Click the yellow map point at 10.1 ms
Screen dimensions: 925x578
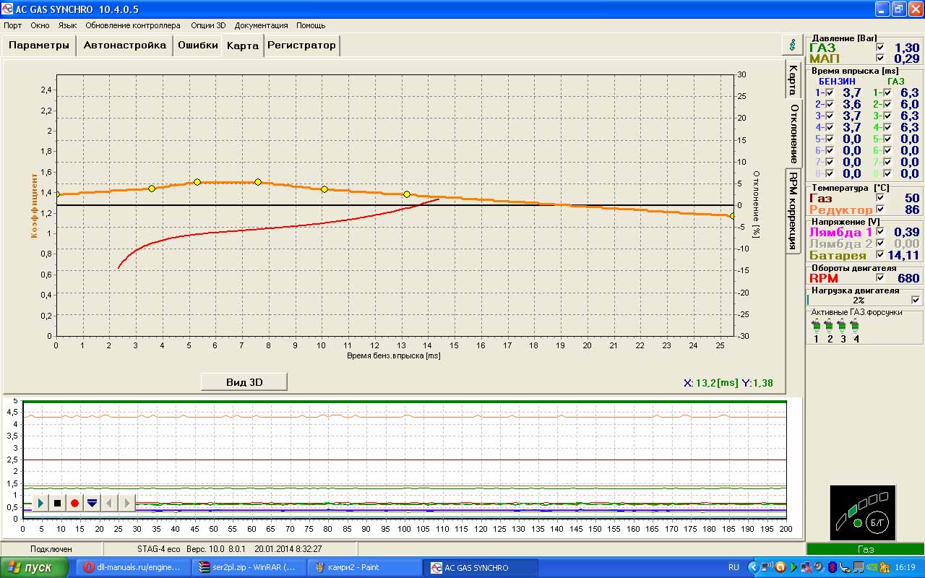coord(324,189)
